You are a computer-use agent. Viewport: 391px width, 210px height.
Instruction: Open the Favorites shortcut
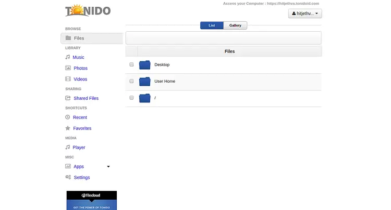tap(82, 128)
